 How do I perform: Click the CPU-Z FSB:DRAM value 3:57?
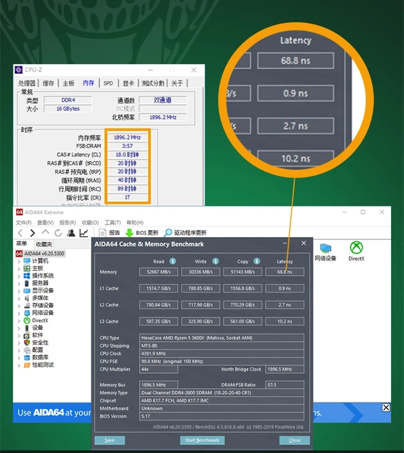tap(127, 146)
